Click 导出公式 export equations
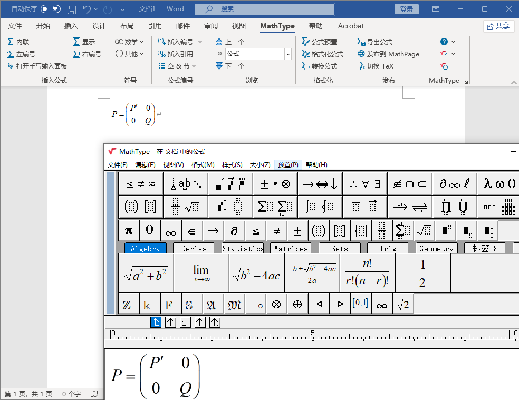Image resolution: width=519 pixels, height=400 pixels. point(374,42)
